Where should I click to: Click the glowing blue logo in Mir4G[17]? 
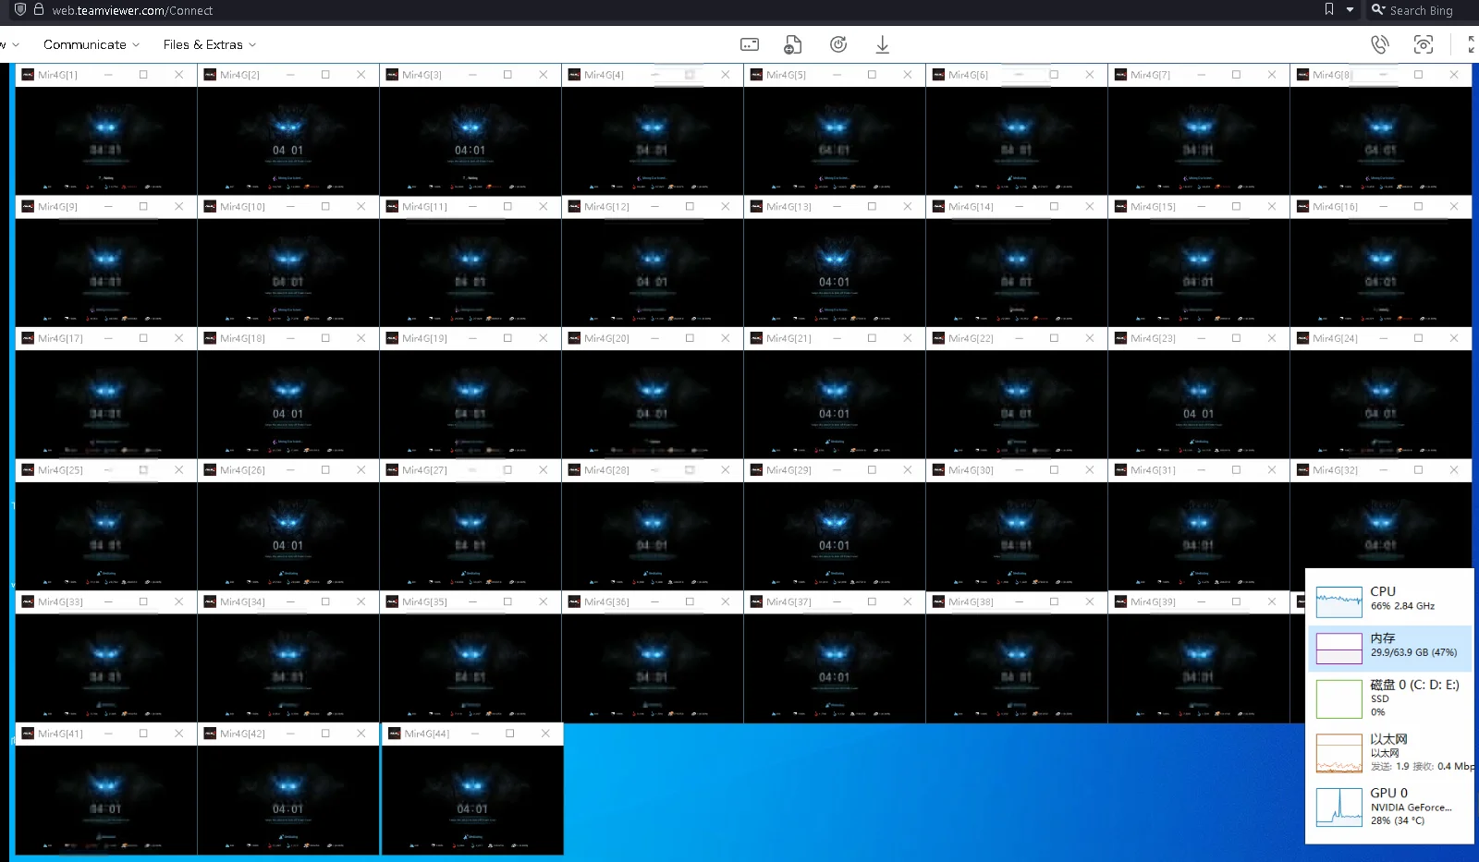coord(105,390)
